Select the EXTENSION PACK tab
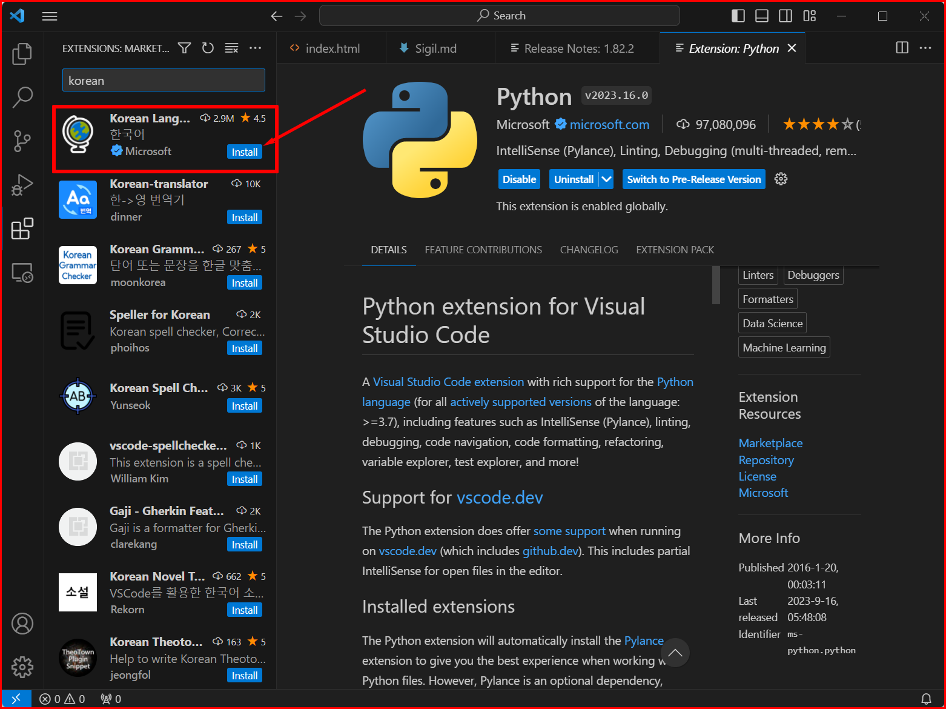This screenshot has height=709, width=946. (675, 250)
